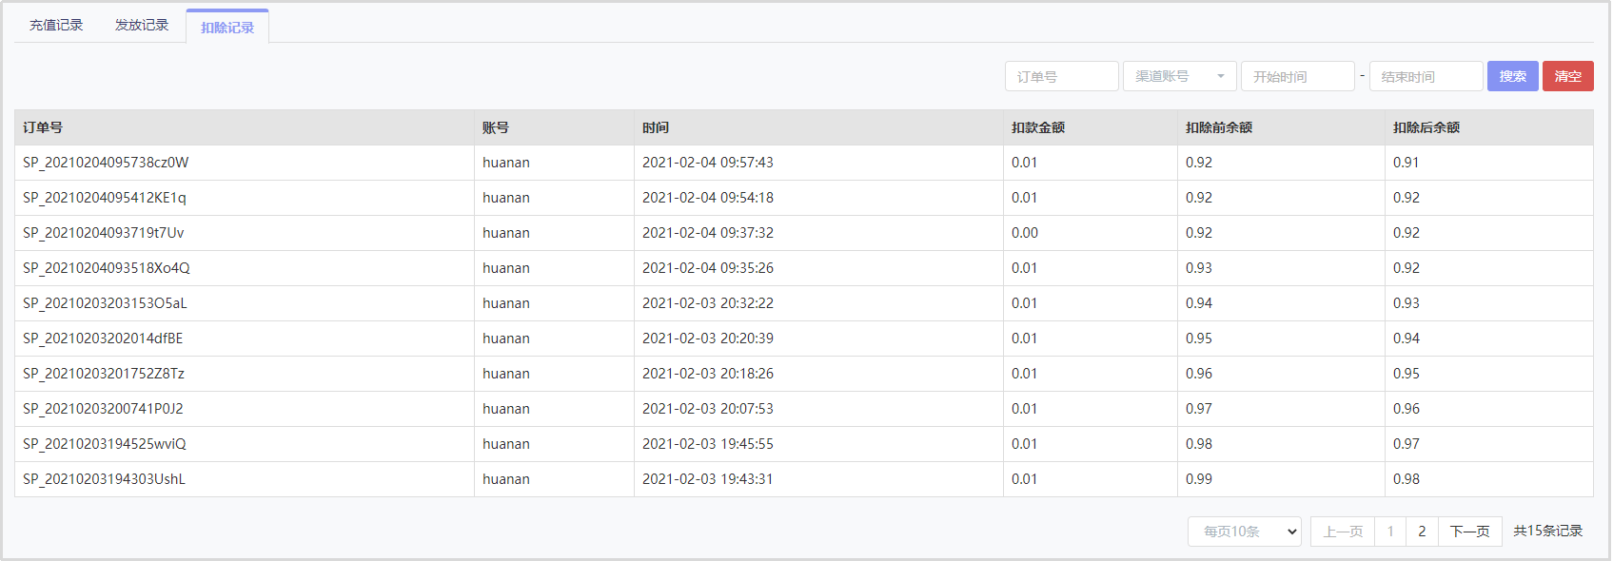Viewport: 1613px width, 561px height.
Task: Go to the 下一页 next page
Action: point(1470,532)
